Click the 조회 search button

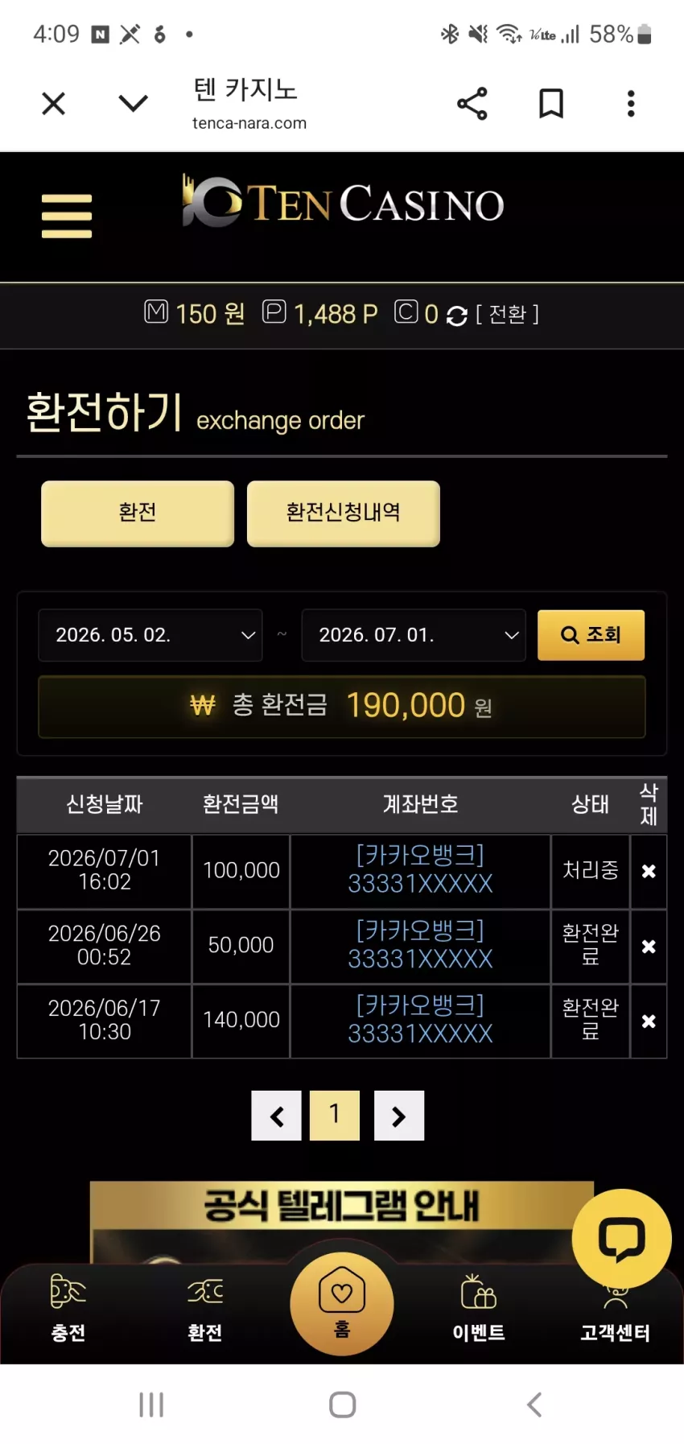click(591, 635)
